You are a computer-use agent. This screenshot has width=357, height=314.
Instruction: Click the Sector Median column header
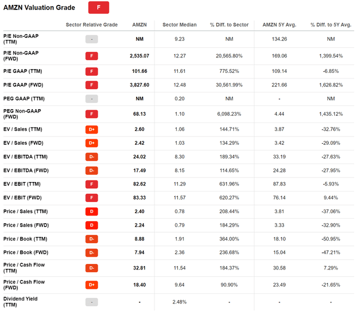(180, 24)
